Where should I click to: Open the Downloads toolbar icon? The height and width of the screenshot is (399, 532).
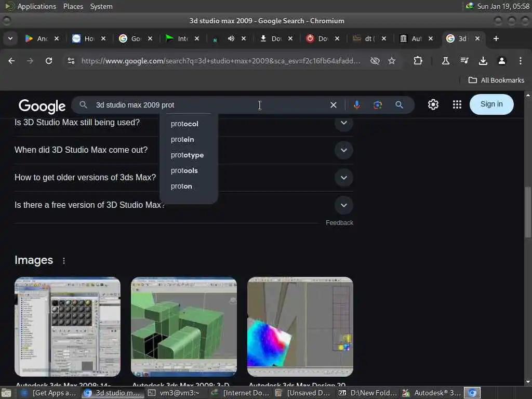pyautogui.click(x=483, y=61)
